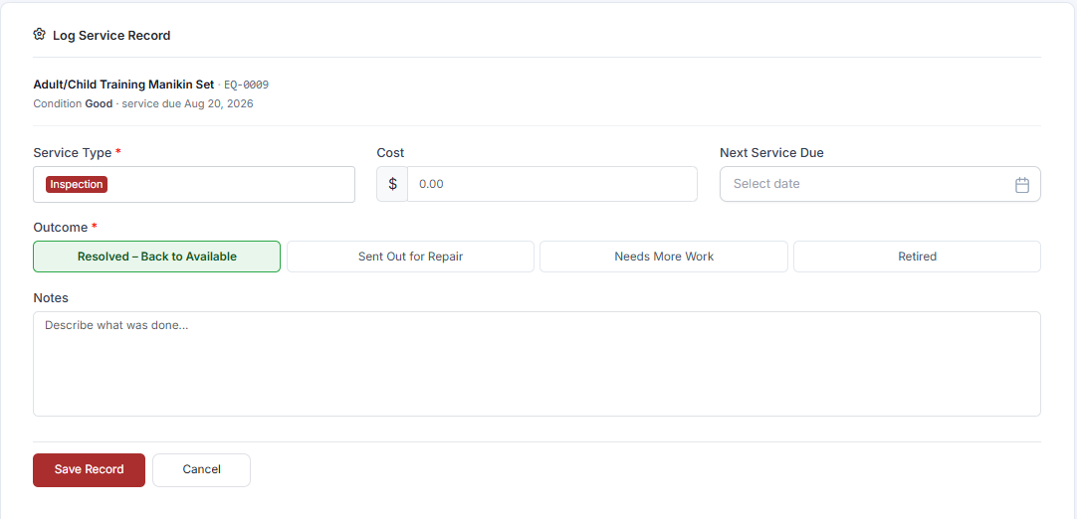Set outcome to Retired
The image size is (1077, 519).
point(917,257)
